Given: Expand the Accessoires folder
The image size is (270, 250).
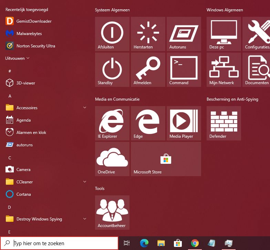Looking at the screenshot, I should click(45, 108).
